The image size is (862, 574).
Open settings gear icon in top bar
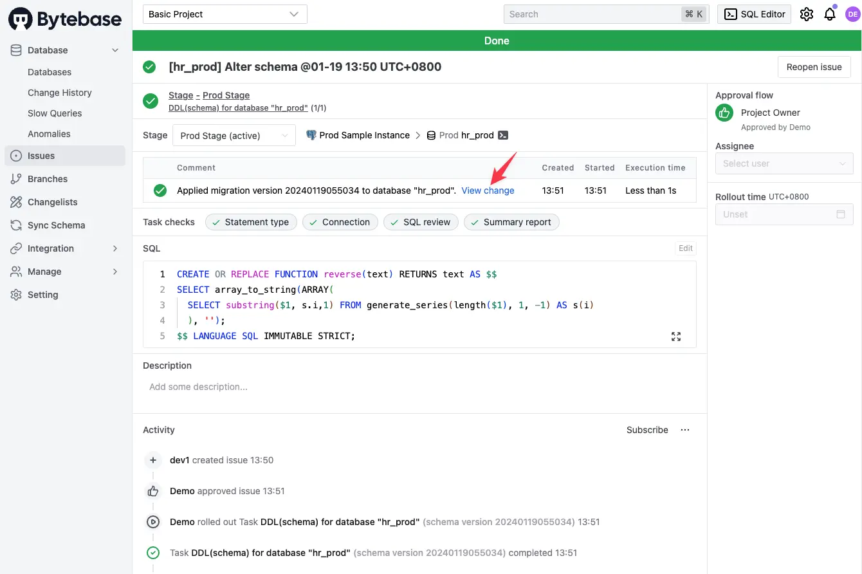806,14
